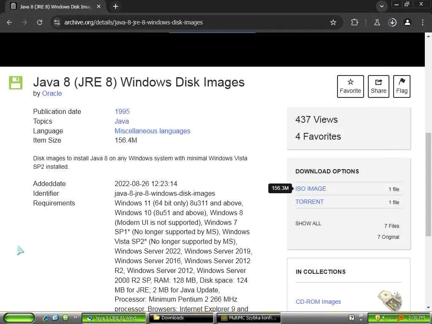Download the TORRENT file

click(309, 202)
